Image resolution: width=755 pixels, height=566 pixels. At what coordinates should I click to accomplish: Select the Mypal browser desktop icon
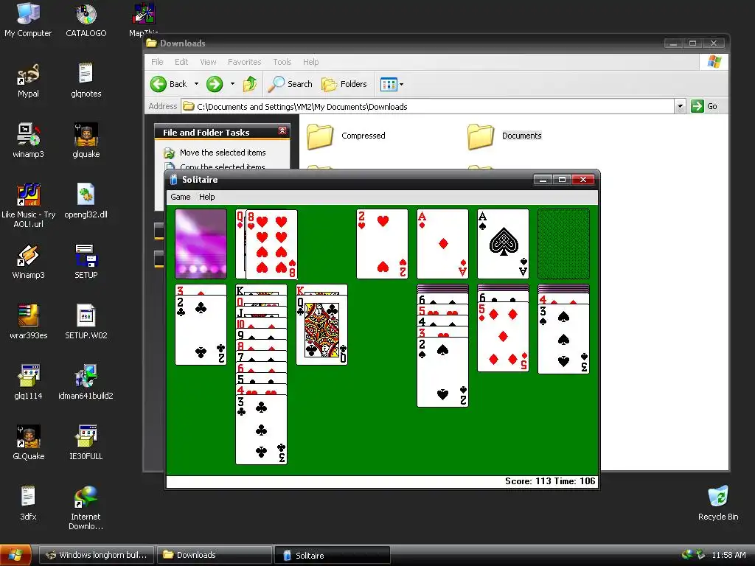click(x=28, y=80)
